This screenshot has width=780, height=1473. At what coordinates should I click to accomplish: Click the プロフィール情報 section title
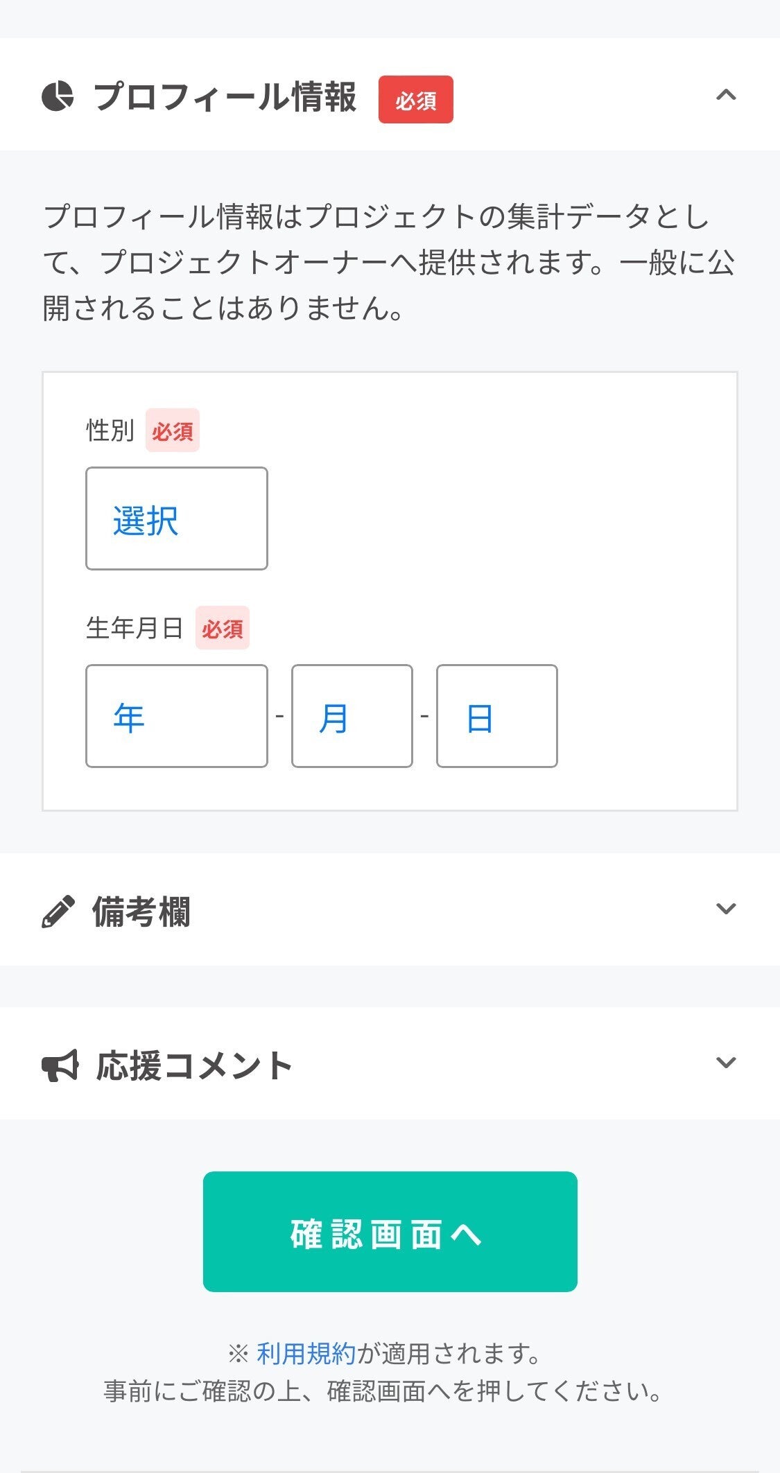225,97
